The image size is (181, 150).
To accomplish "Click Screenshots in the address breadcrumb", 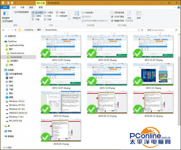I will [x=51, y=30].
